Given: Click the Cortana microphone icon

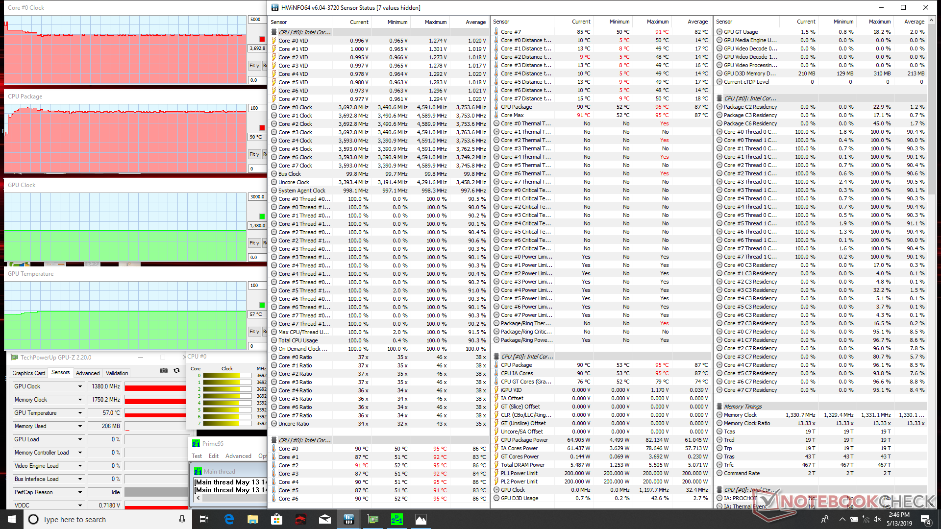Looking at the screenshot, I should coord(182,519).
